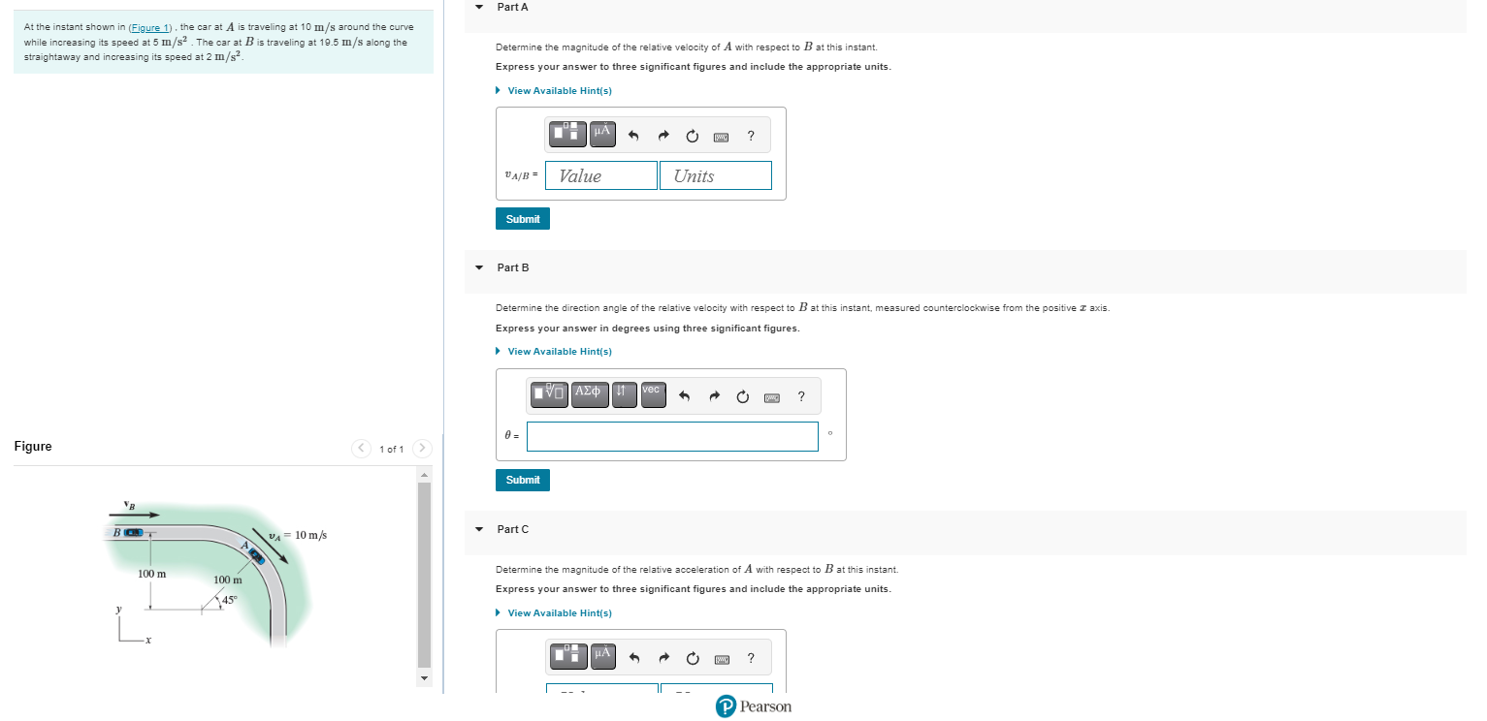Expand View Available Hint(s) under Part A

(554, 91)
